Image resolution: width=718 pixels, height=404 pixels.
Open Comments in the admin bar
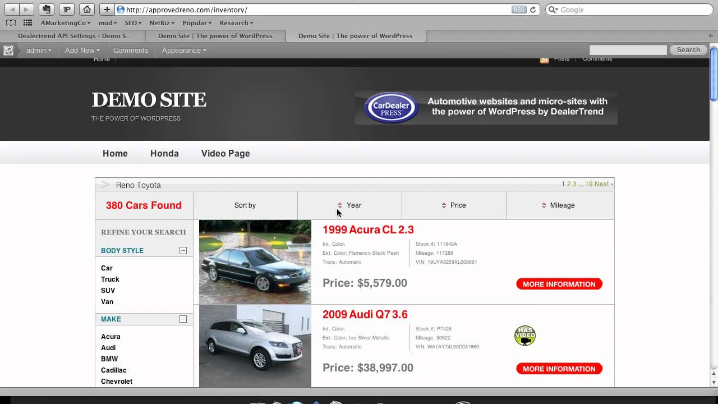131,50
